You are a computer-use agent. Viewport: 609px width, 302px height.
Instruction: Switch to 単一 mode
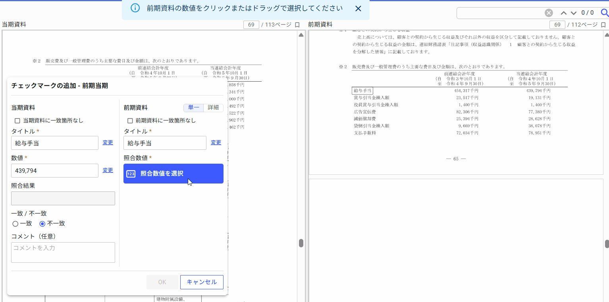[x=193, y=108]
